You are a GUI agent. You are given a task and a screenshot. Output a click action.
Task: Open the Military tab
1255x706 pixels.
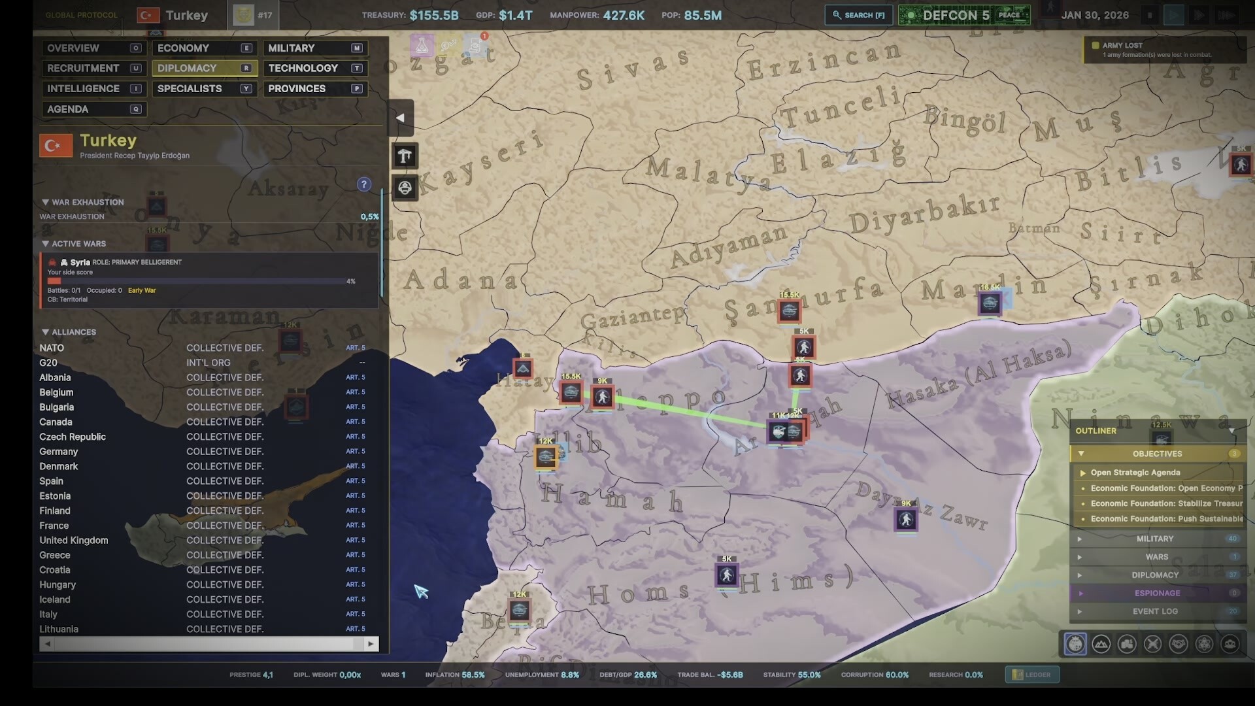click(x=314, y=48)
